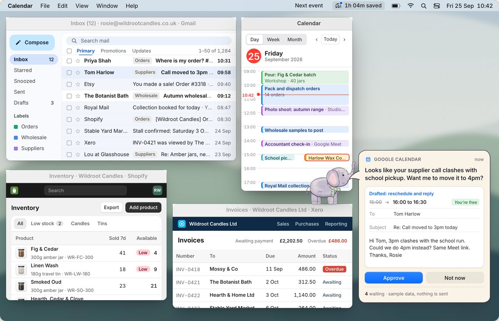Filter inventory by Low stock
The height and width of the screenshot is (321, 499).
(47, 223)
